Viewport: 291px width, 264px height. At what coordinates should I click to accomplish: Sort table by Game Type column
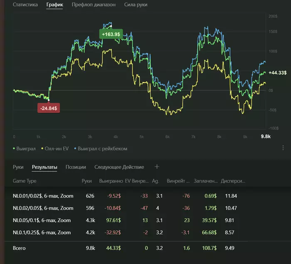point(25,181)
